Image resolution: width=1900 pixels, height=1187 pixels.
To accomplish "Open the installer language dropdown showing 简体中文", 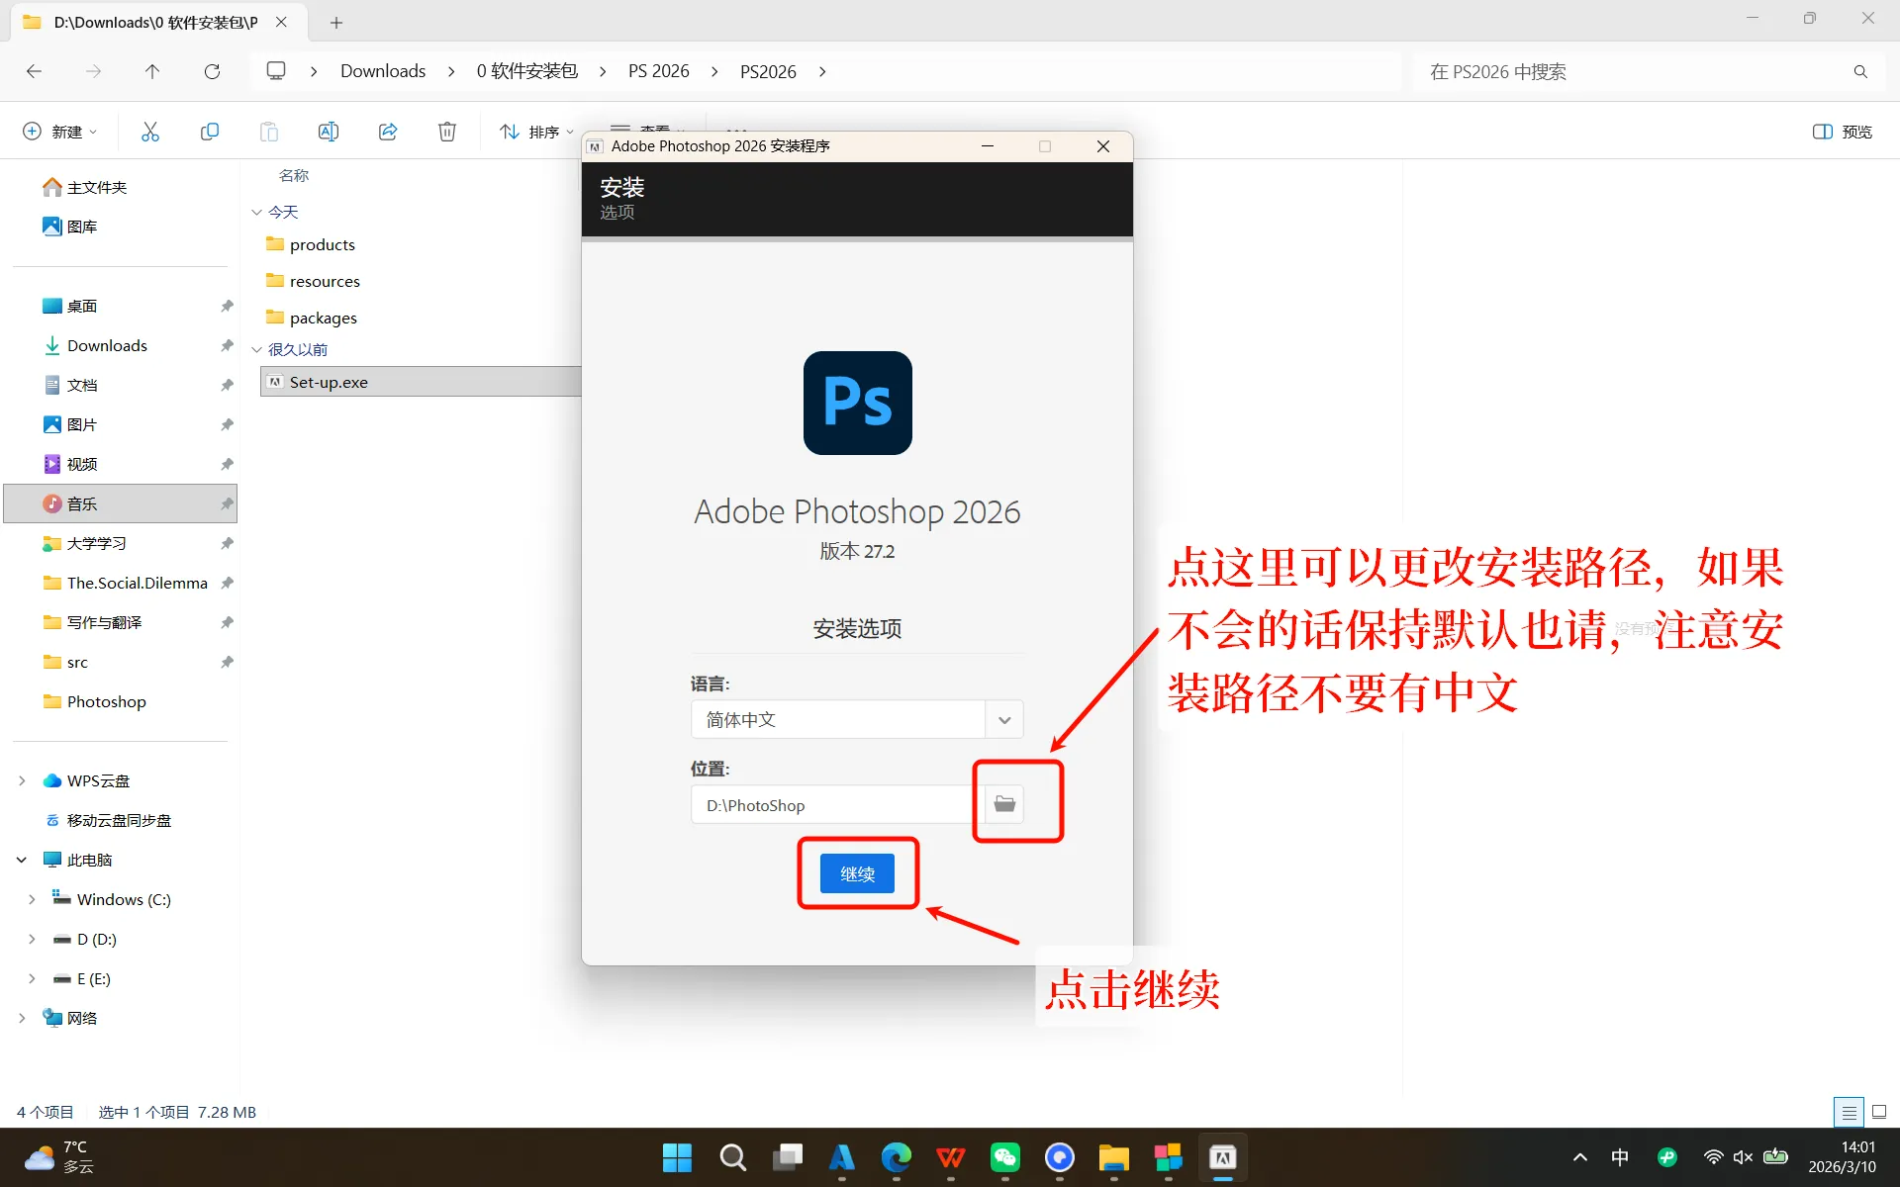I will point(1003,719).
